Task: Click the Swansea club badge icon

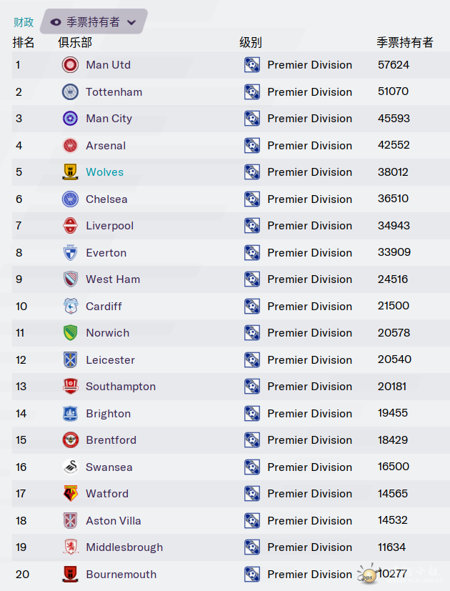Action: pyautogui.click(x=70, y=467)
